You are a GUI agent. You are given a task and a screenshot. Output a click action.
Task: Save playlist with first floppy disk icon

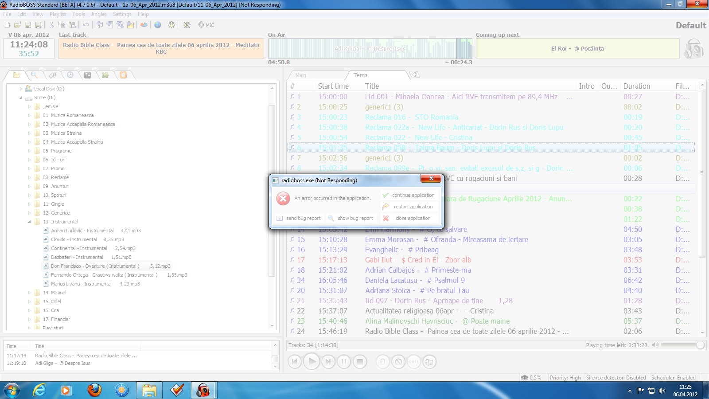point(28,25)
